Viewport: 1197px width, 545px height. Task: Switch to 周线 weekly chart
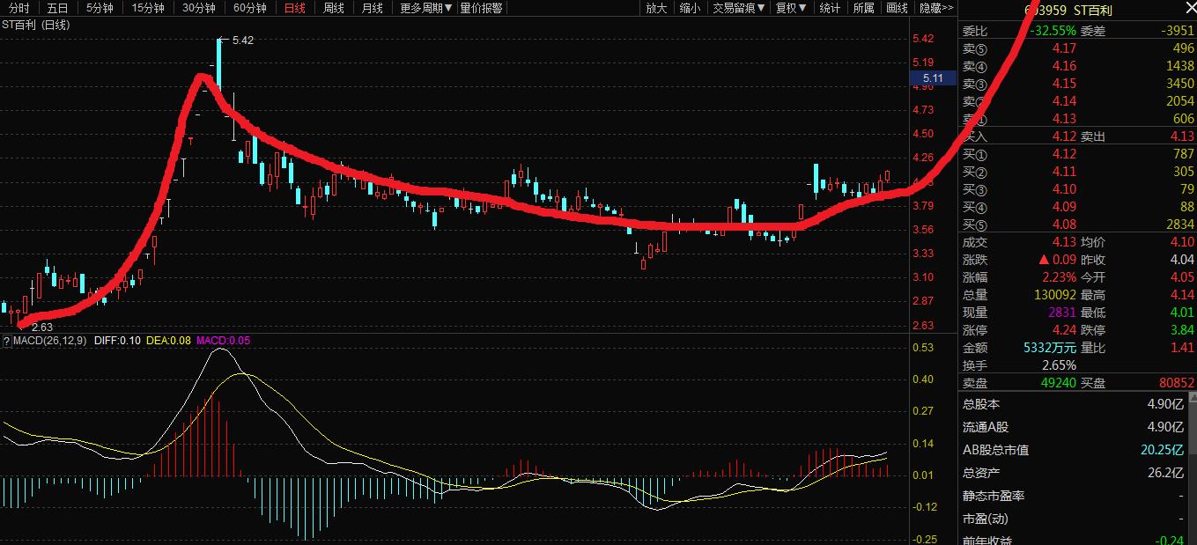click(334, 8)
